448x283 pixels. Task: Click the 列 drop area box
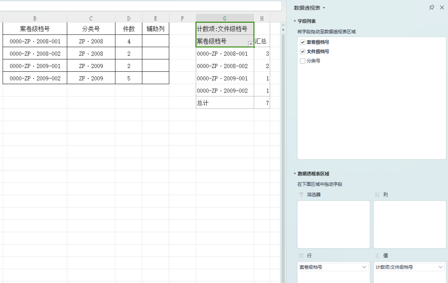[410, 224]
